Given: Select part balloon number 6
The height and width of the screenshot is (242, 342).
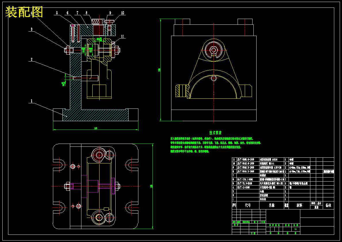Looking at the screenshot, I should tap(67, 13).
